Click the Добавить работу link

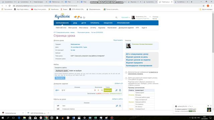pyautogui.click(x=117, y=99)
